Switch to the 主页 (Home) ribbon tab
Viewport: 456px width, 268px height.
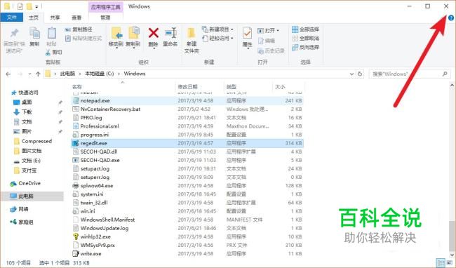click(34, 18)
